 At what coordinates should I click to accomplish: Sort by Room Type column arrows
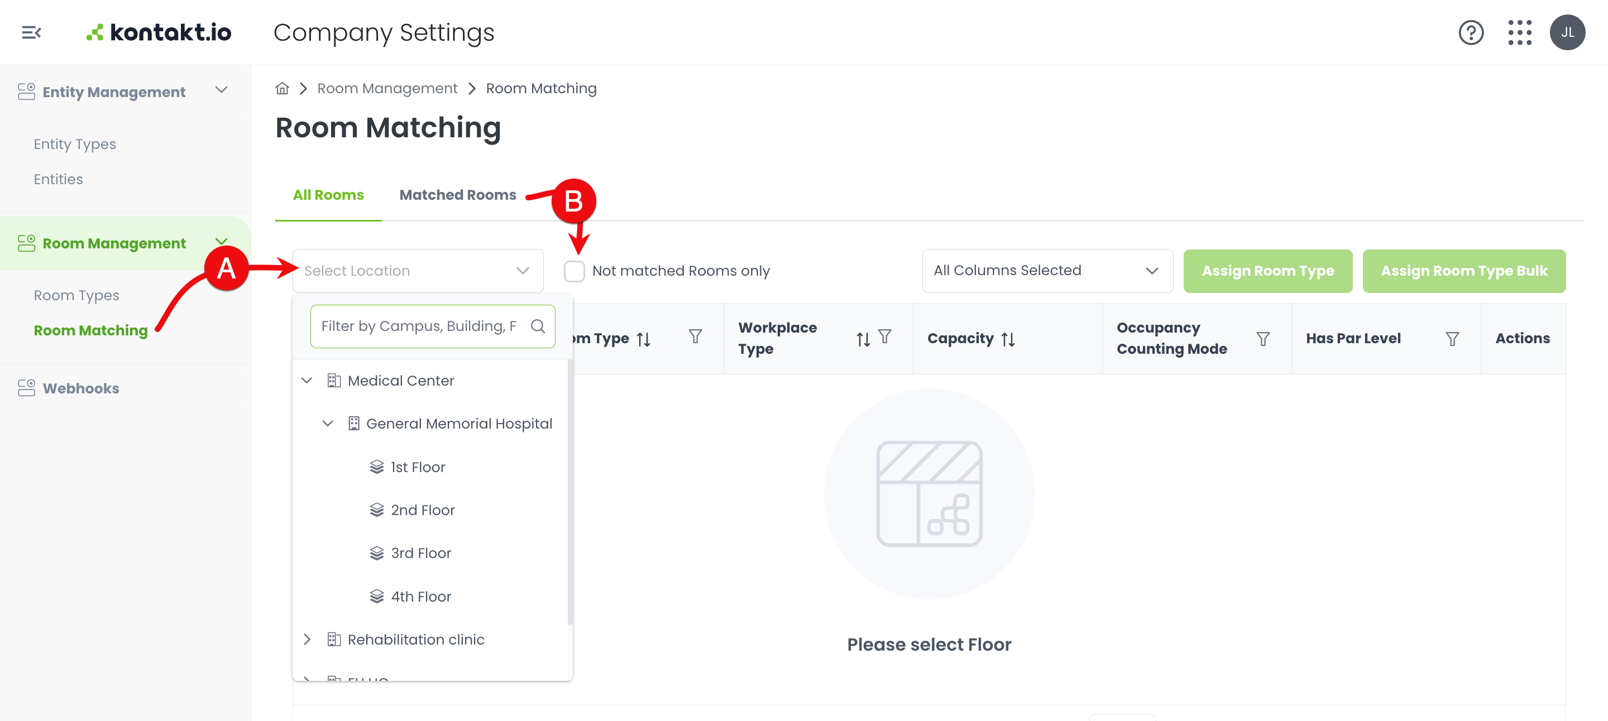644,339
